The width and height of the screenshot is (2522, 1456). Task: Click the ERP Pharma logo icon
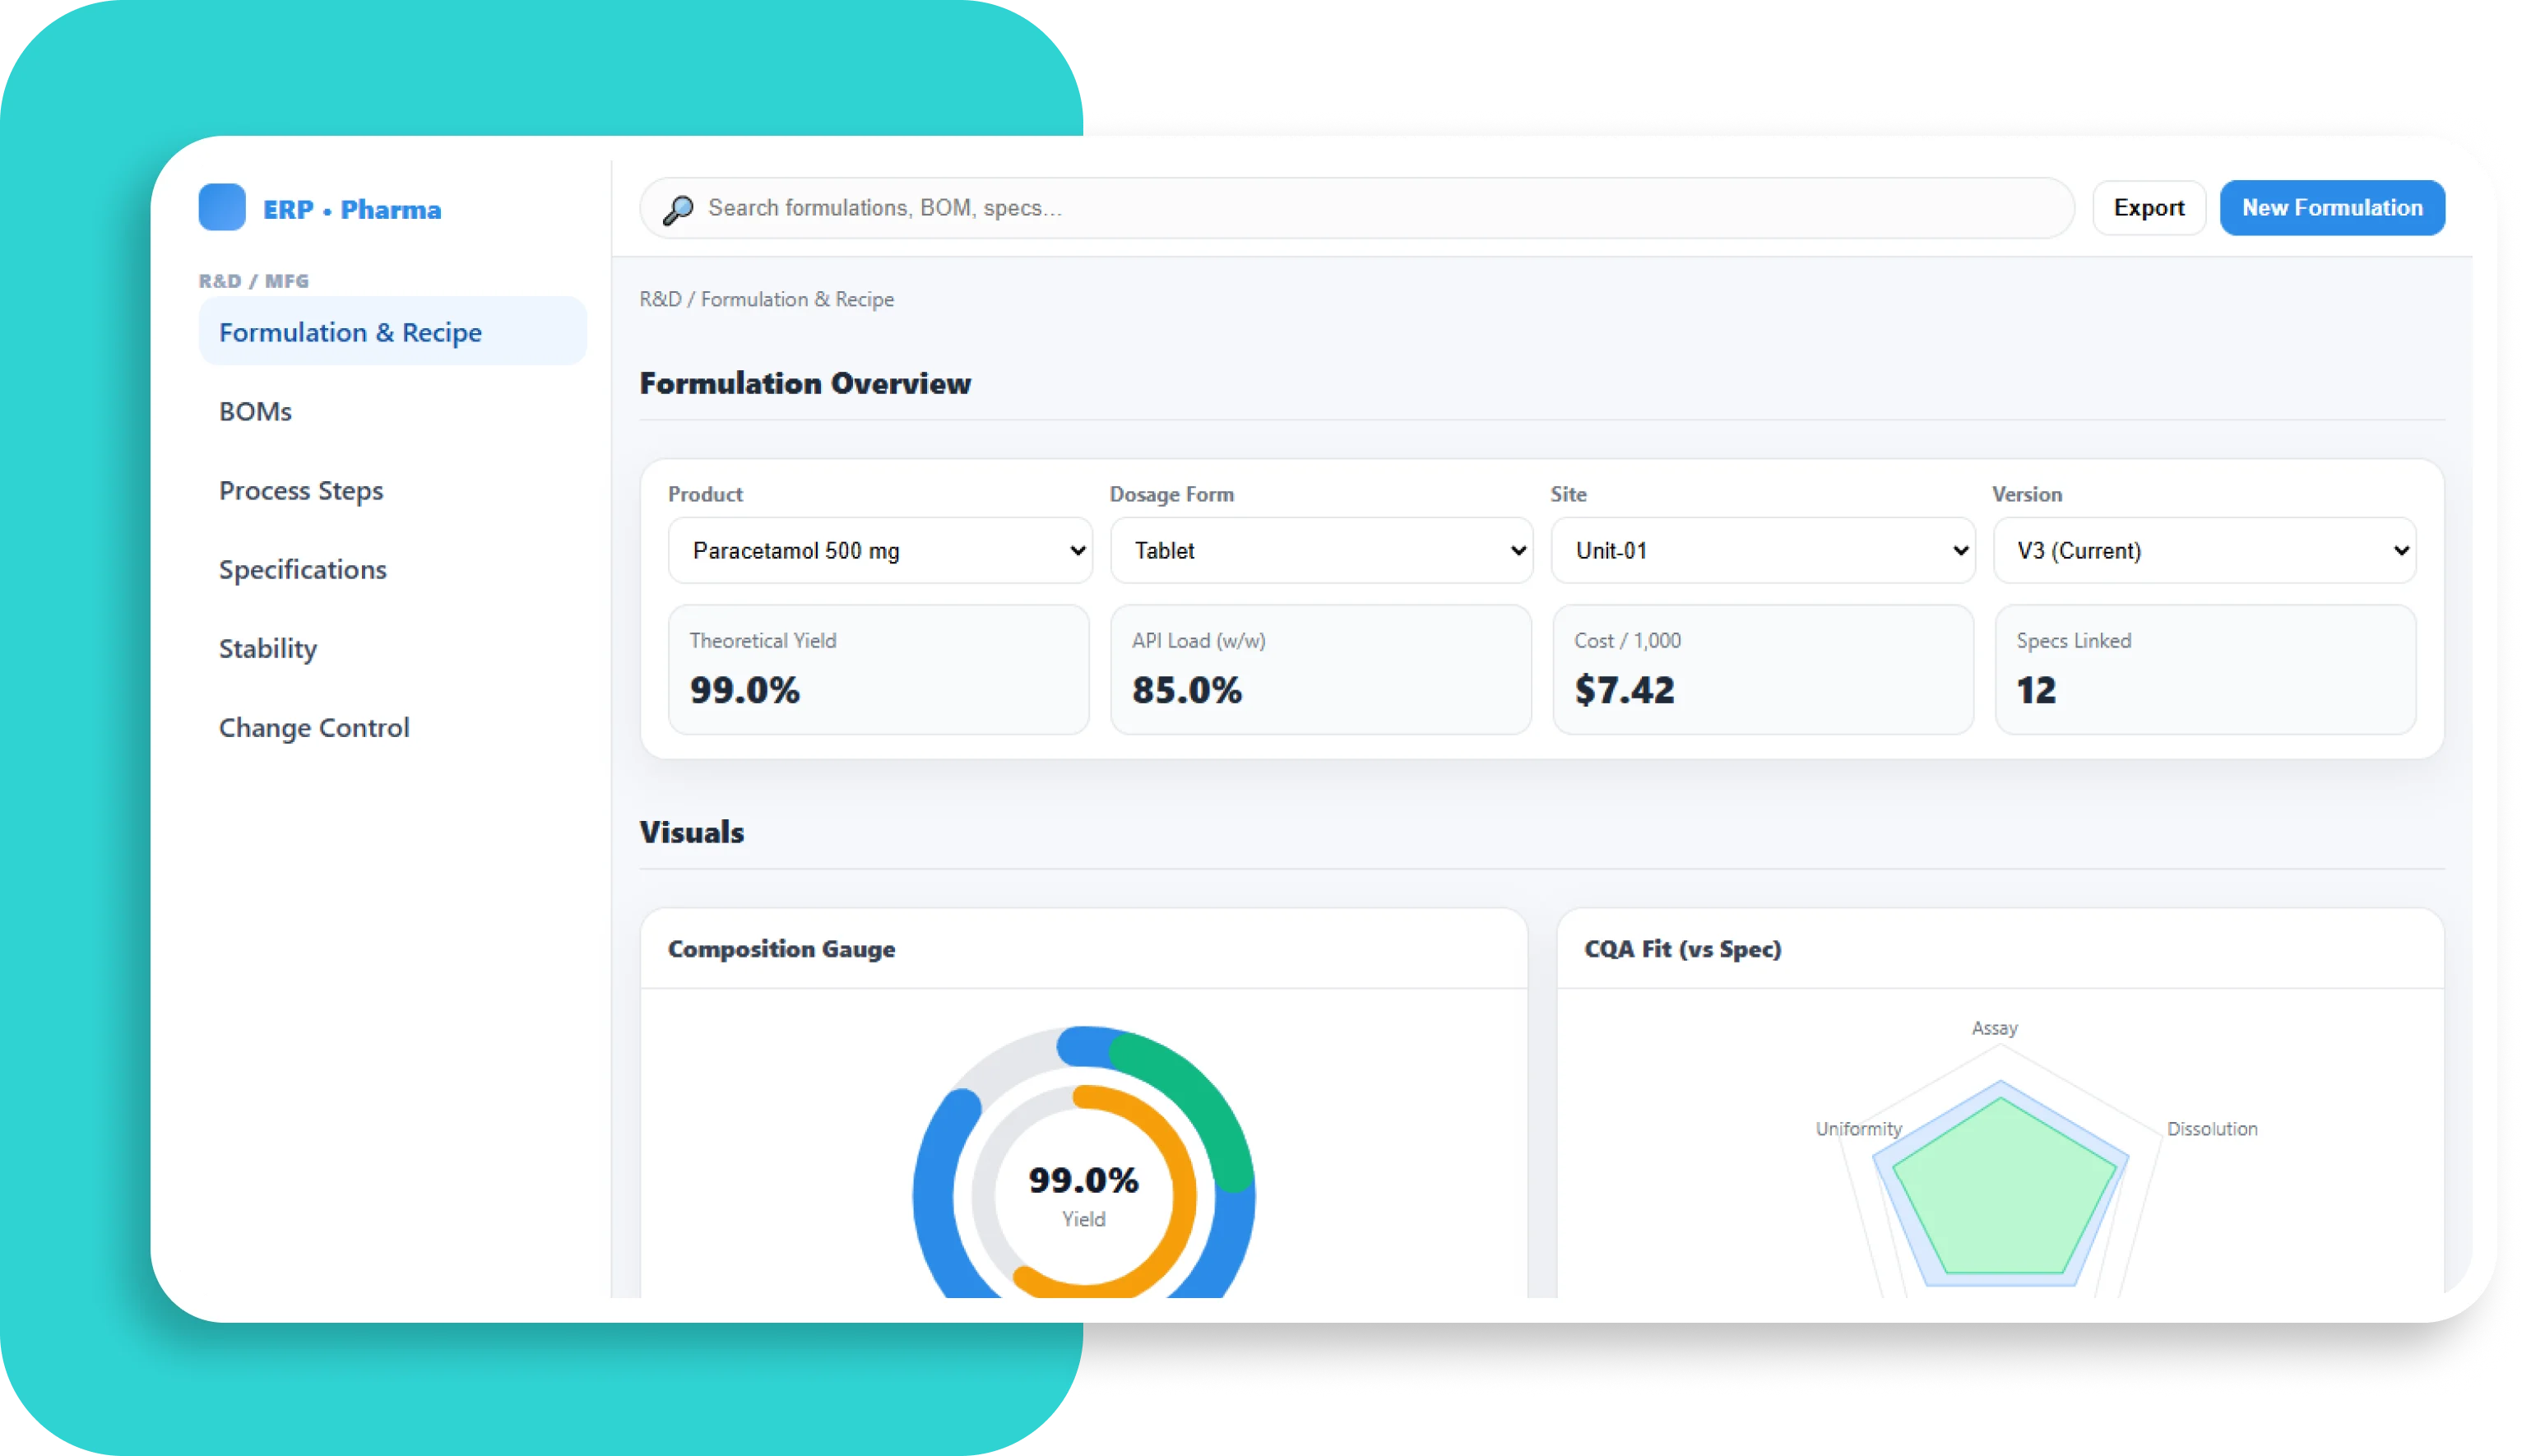point(221,207)
